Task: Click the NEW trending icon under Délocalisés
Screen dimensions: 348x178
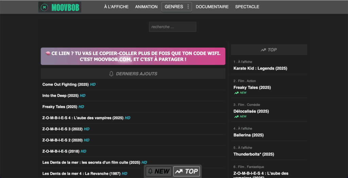Action: 236,117
